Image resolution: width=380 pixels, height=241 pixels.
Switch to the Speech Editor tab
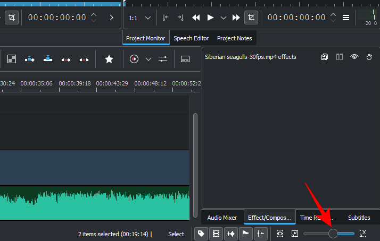[x=191, y=38]
